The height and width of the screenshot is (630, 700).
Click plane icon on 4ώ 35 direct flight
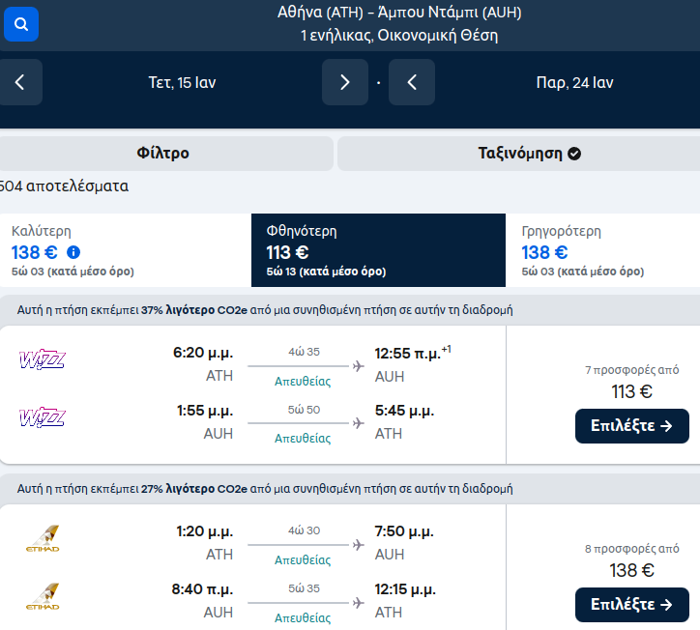pos(358,366)
